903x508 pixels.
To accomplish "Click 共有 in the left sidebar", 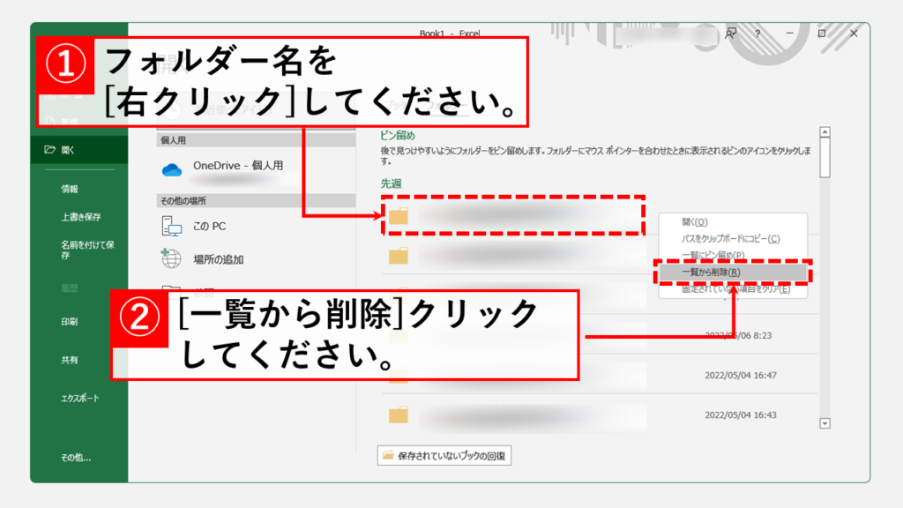I will (x=70, y=360).
